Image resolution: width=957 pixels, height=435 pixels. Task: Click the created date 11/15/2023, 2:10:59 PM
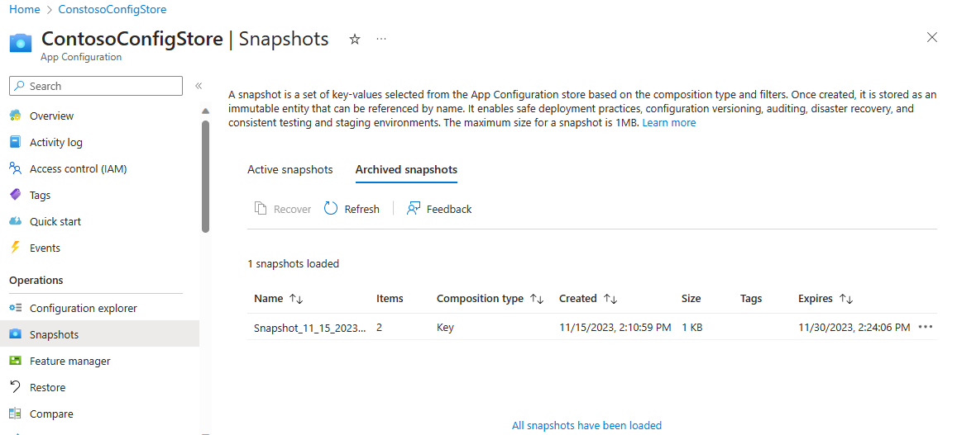click(615, 327)
